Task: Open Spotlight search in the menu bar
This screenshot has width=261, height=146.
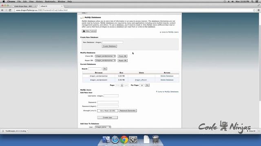Action: click(x=252, y=1)
